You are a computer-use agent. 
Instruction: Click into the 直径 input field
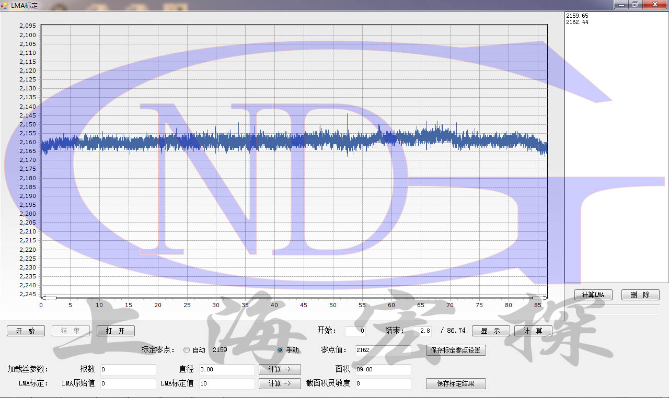tap(227, 370)
